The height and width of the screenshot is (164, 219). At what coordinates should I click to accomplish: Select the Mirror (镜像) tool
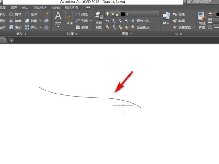click(x=15, y=21)
